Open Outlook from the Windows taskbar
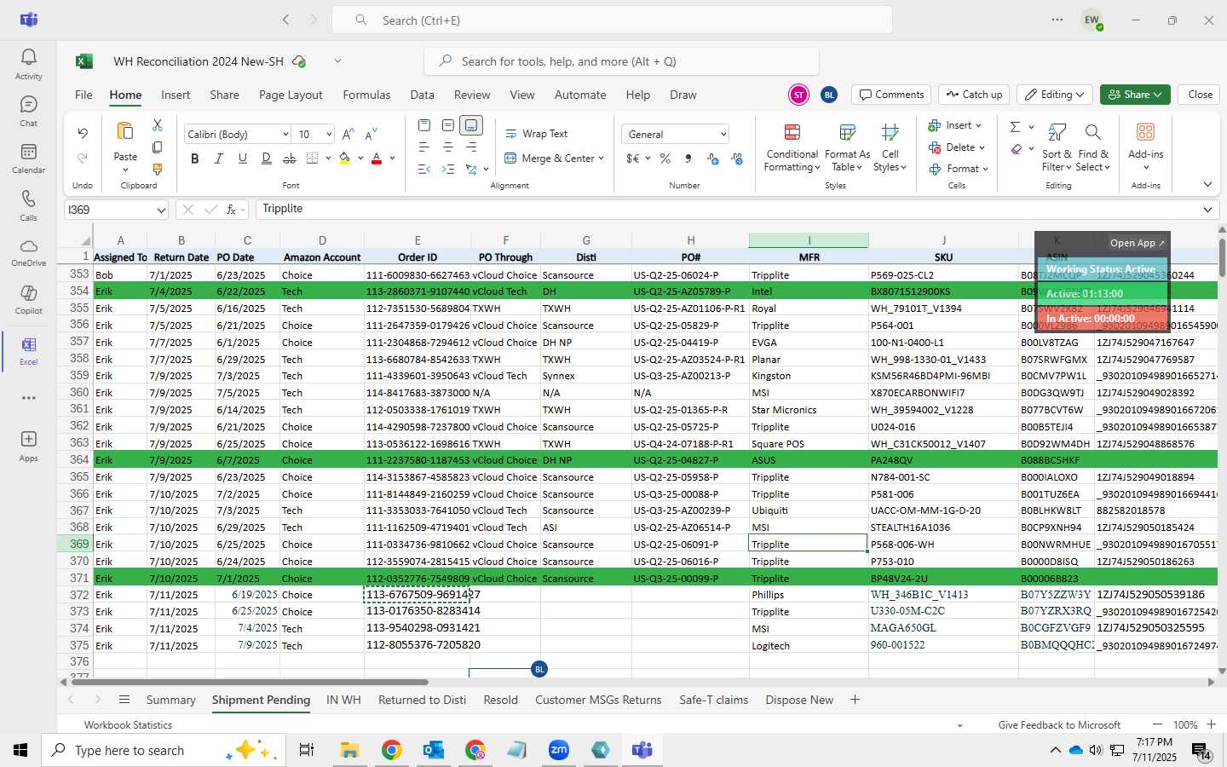This screenshot has height=767, width=1227. pyautogui.click(x=434, y=750)
